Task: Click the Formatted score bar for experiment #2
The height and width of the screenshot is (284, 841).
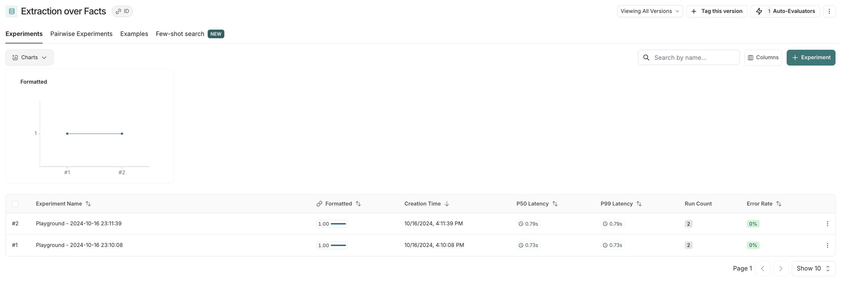Action: pos(332,224)
